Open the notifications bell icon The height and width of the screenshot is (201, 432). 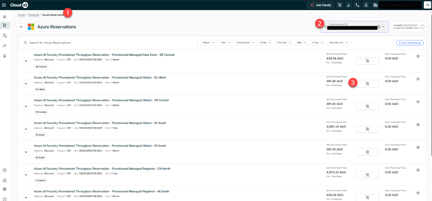point(366,5)
